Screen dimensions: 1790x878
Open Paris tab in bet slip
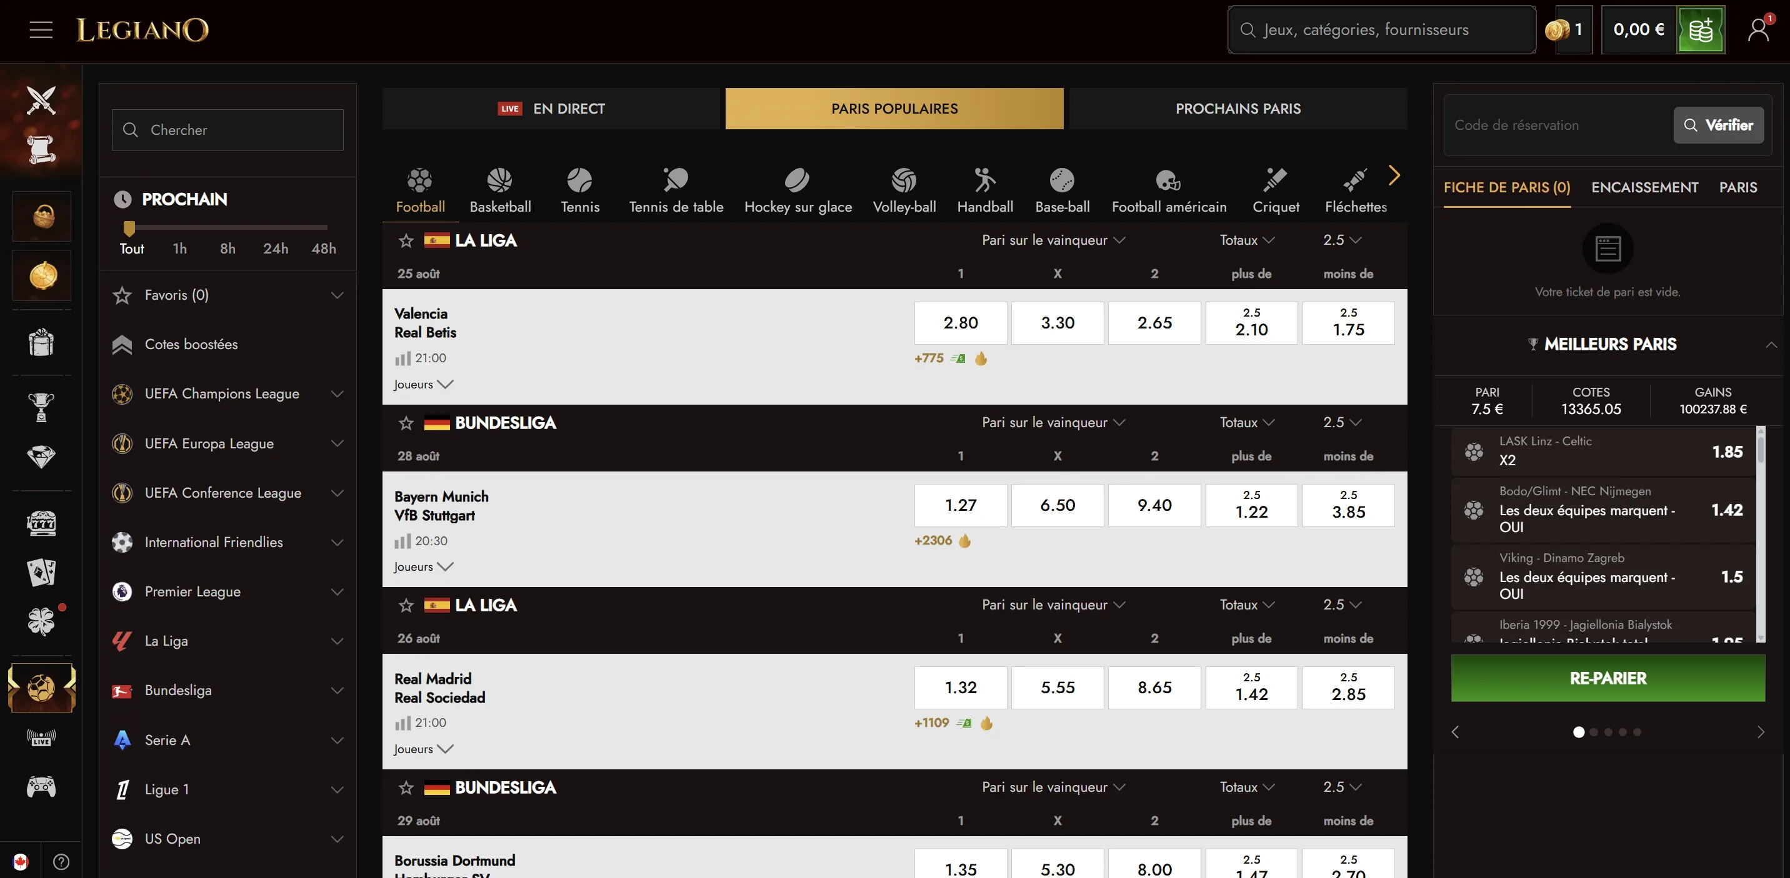[x=1738, y=187]
